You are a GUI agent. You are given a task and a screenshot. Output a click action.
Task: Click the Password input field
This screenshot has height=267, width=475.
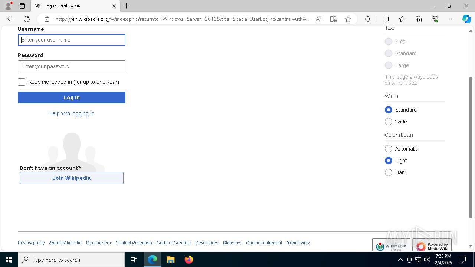[72, 66]
